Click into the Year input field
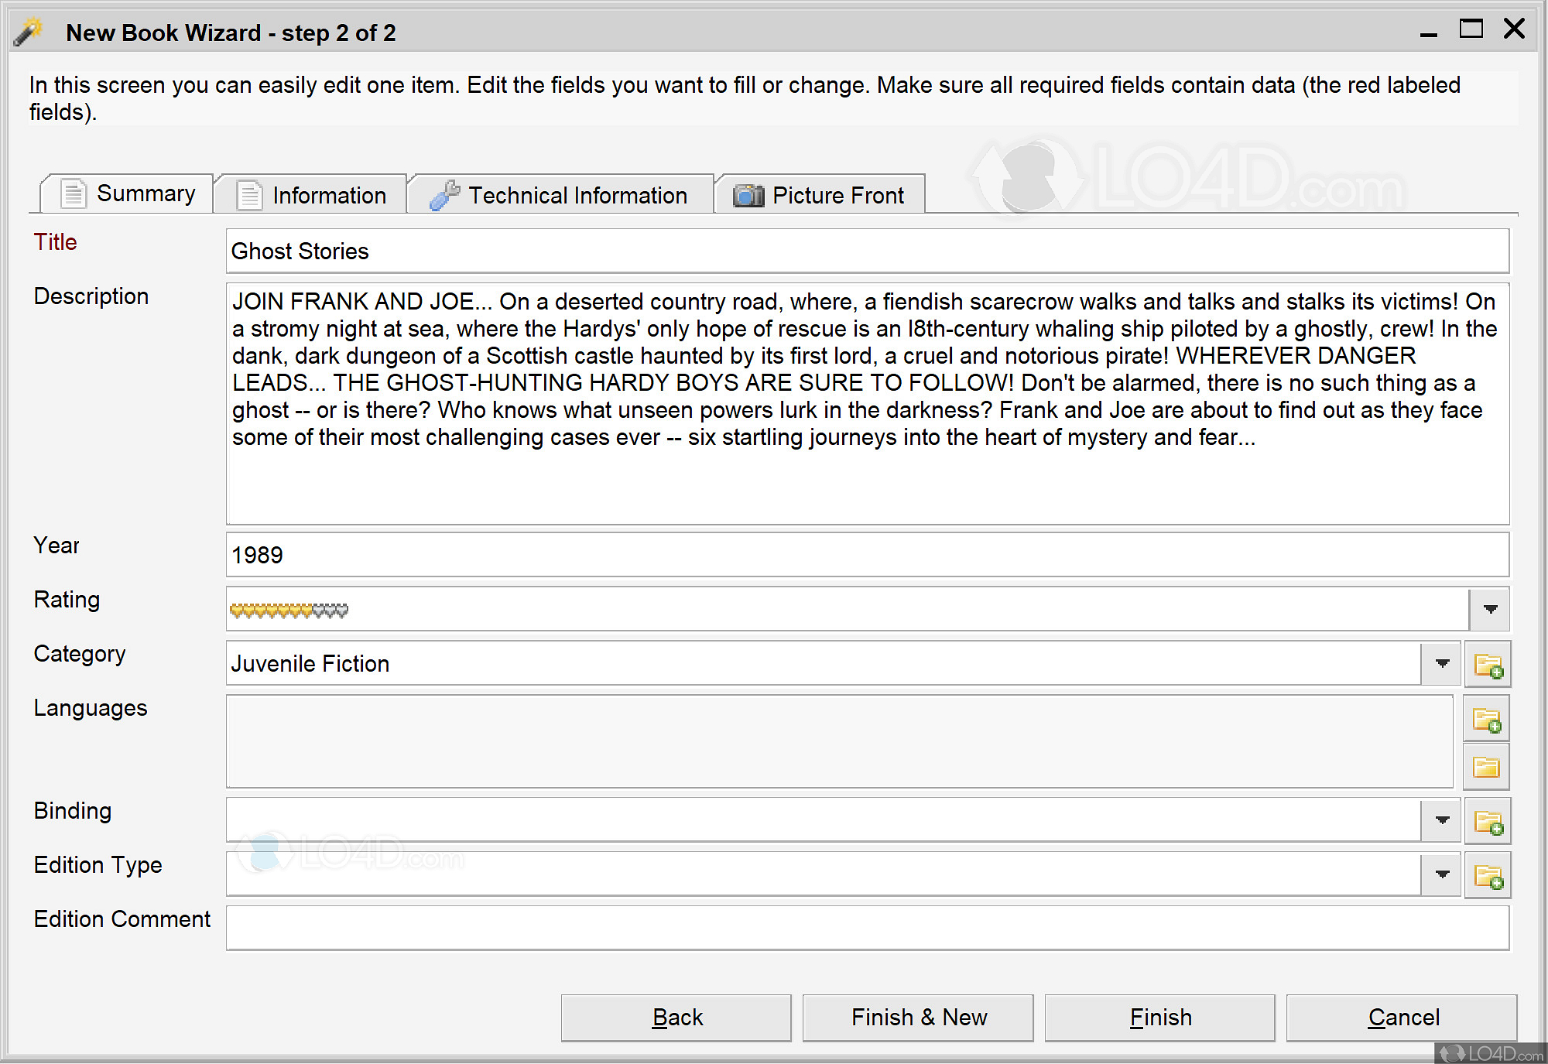Image resolution: width=1548 pixels, height=1064 pixels. [x=867, y=555]
